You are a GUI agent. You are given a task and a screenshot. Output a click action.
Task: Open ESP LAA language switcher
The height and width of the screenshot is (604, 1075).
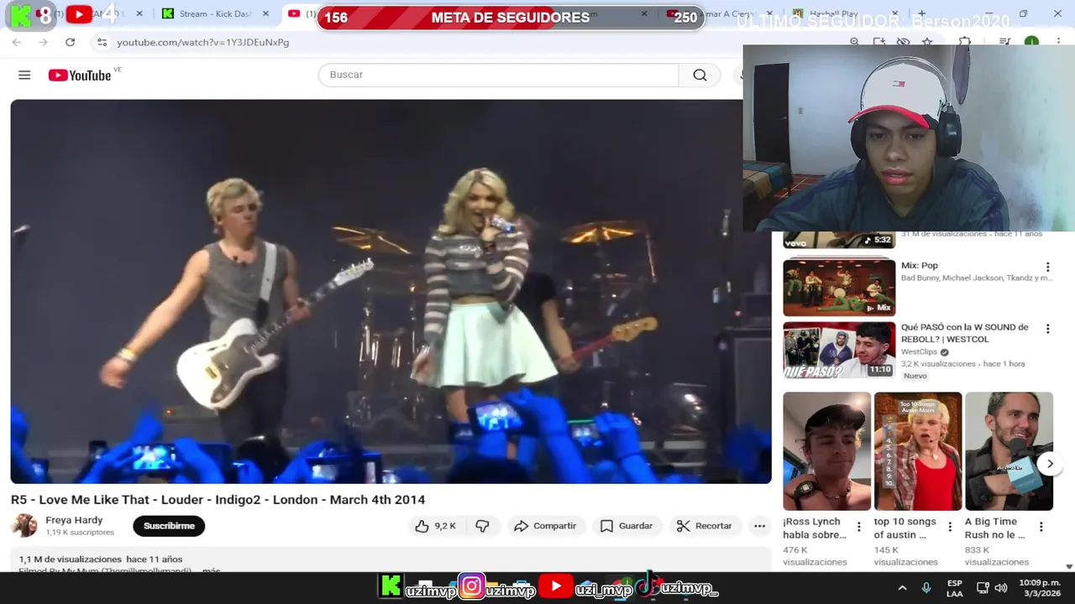pos(955,588)
